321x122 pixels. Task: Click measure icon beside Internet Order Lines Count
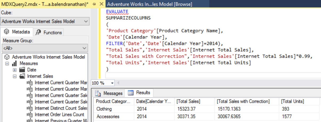pyautogui.click(x=30, y=115)
